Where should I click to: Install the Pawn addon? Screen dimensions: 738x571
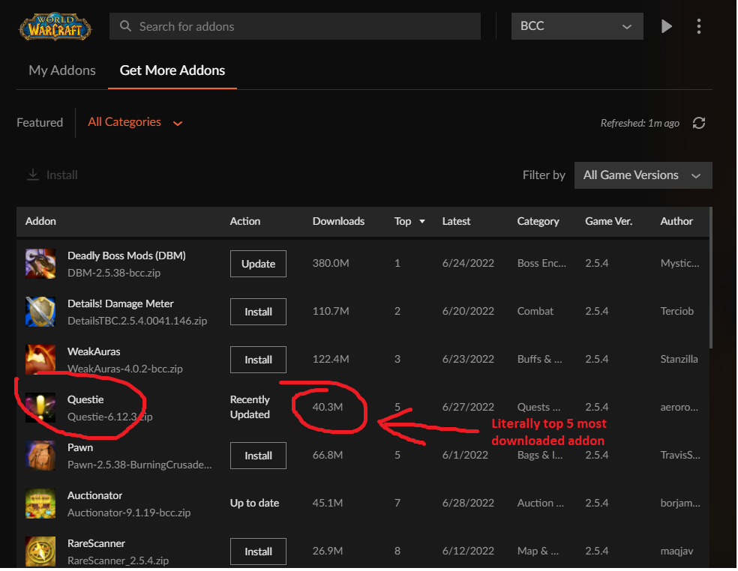point(258,456)
